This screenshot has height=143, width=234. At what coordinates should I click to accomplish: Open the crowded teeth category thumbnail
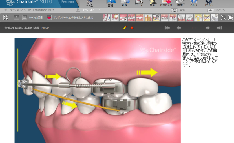[131, 18]
